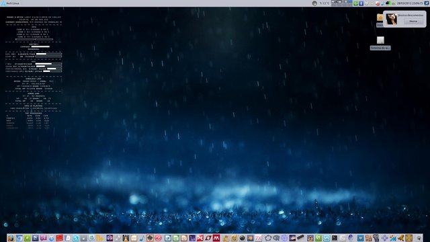Image resolution: width=430 pixels, height=242 pixels.
Task: Click the round mouse icon at dock end
Action: click(419, 238)
